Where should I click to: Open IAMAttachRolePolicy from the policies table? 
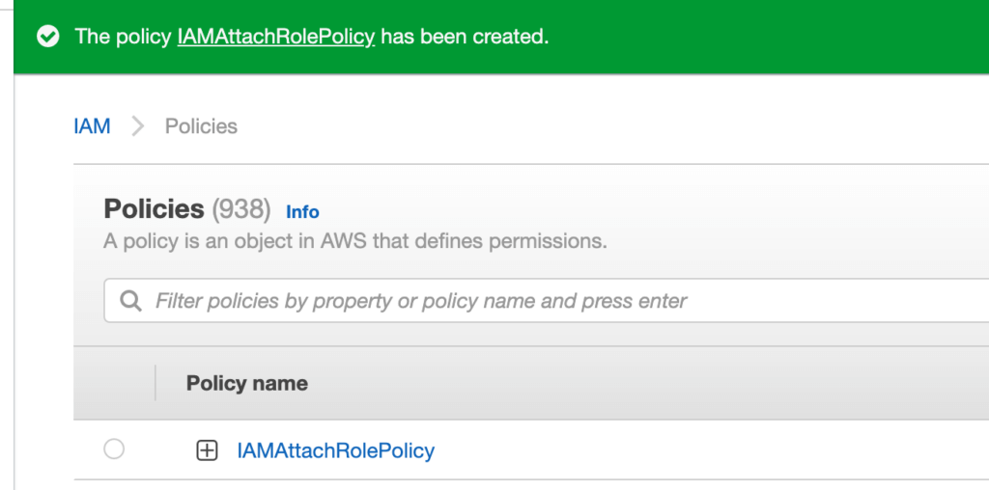(335, 450)
